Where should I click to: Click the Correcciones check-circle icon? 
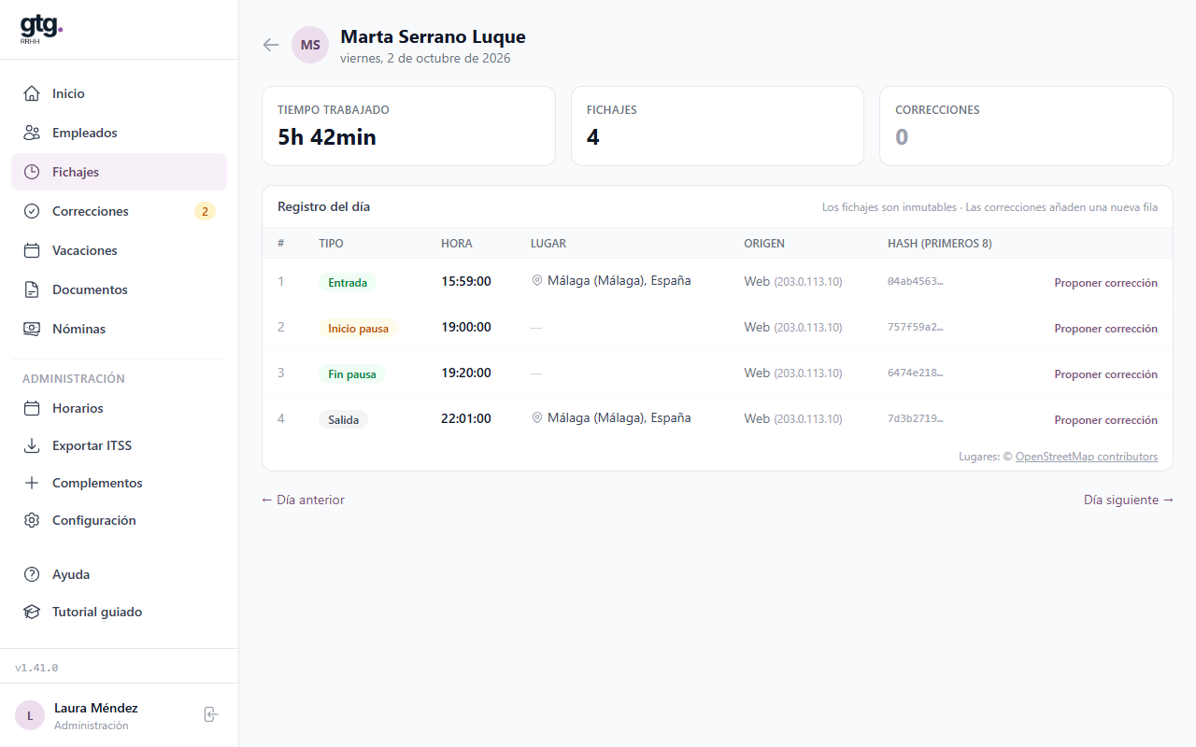[32, 211]
